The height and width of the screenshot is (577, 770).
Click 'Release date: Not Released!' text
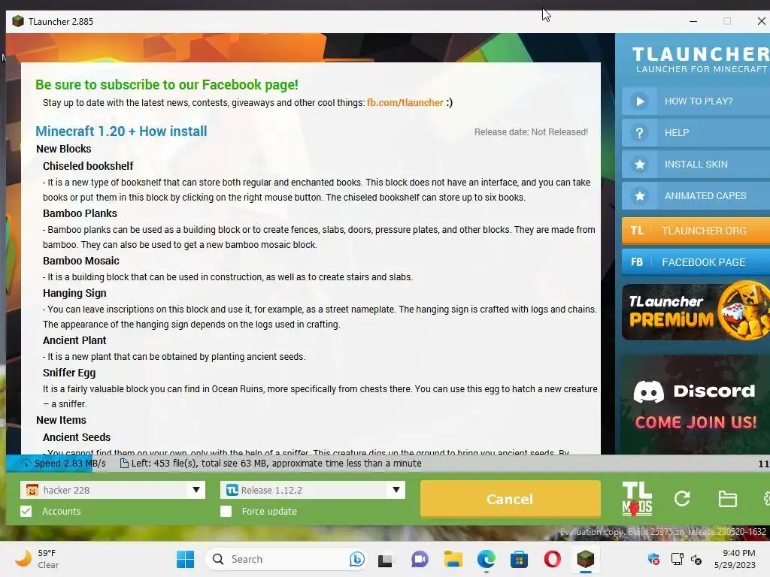tap(531, 132)
